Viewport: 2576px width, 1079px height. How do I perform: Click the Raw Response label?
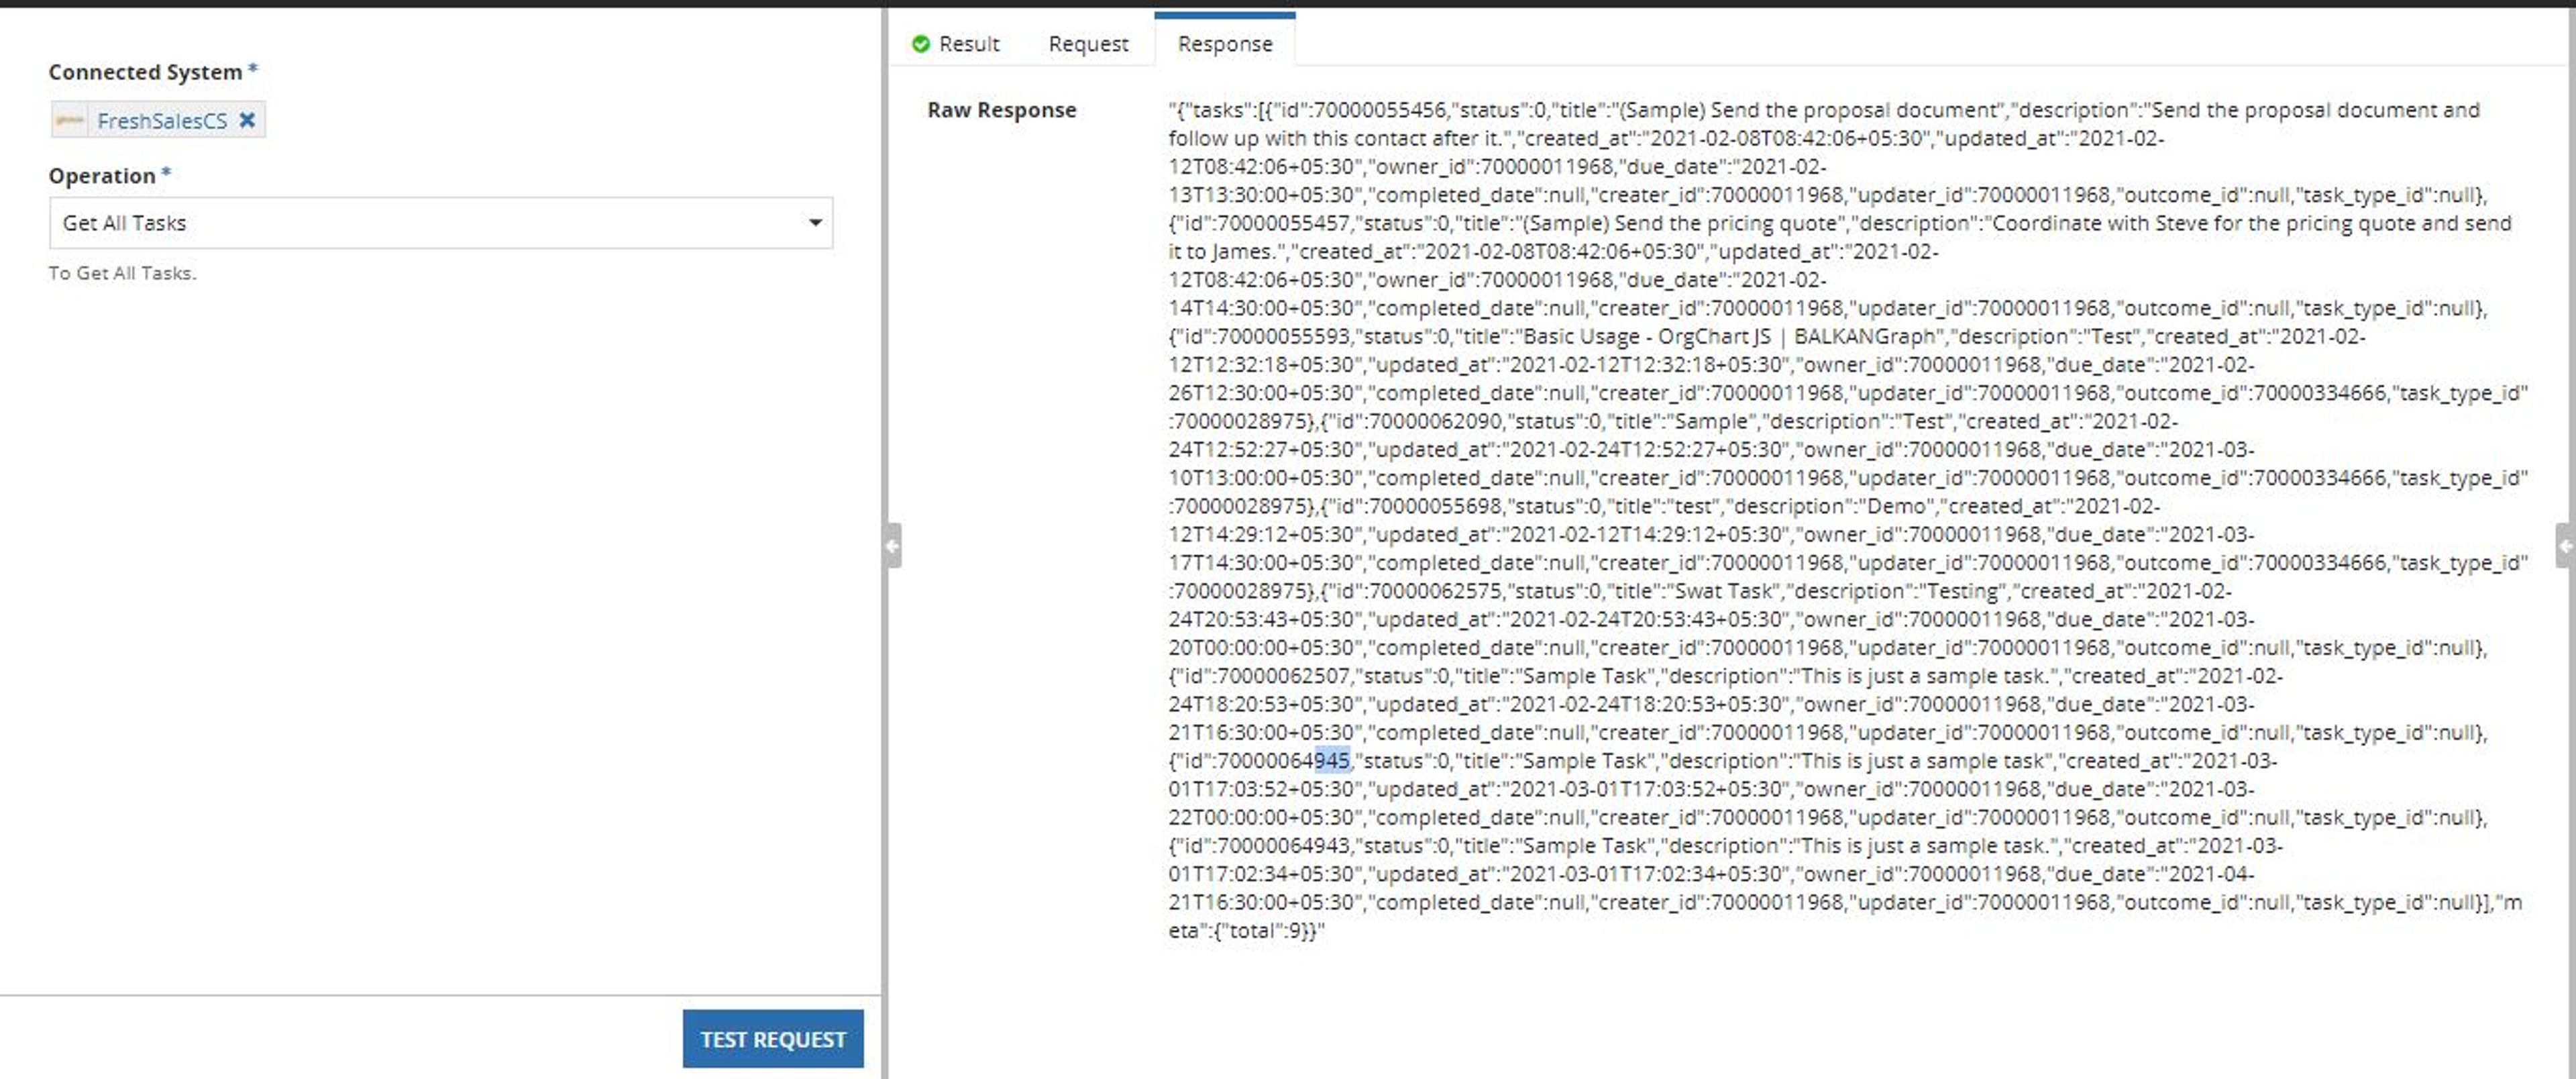[1001, 110]
